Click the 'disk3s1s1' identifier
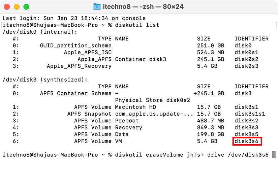The width and height of the screenshot is (278, 181). coord(250,114)
